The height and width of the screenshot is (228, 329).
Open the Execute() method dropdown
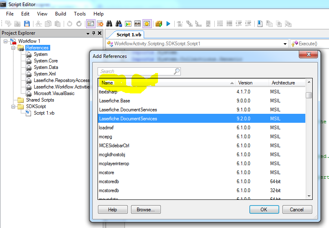(309, 44)
